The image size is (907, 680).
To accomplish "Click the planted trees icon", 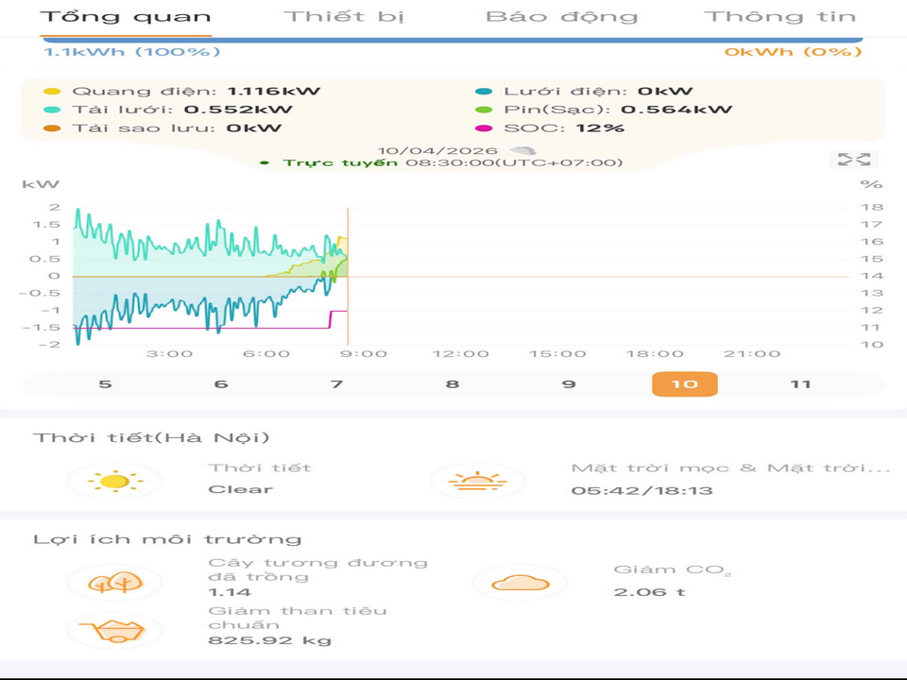I will (x=114, y=582).
